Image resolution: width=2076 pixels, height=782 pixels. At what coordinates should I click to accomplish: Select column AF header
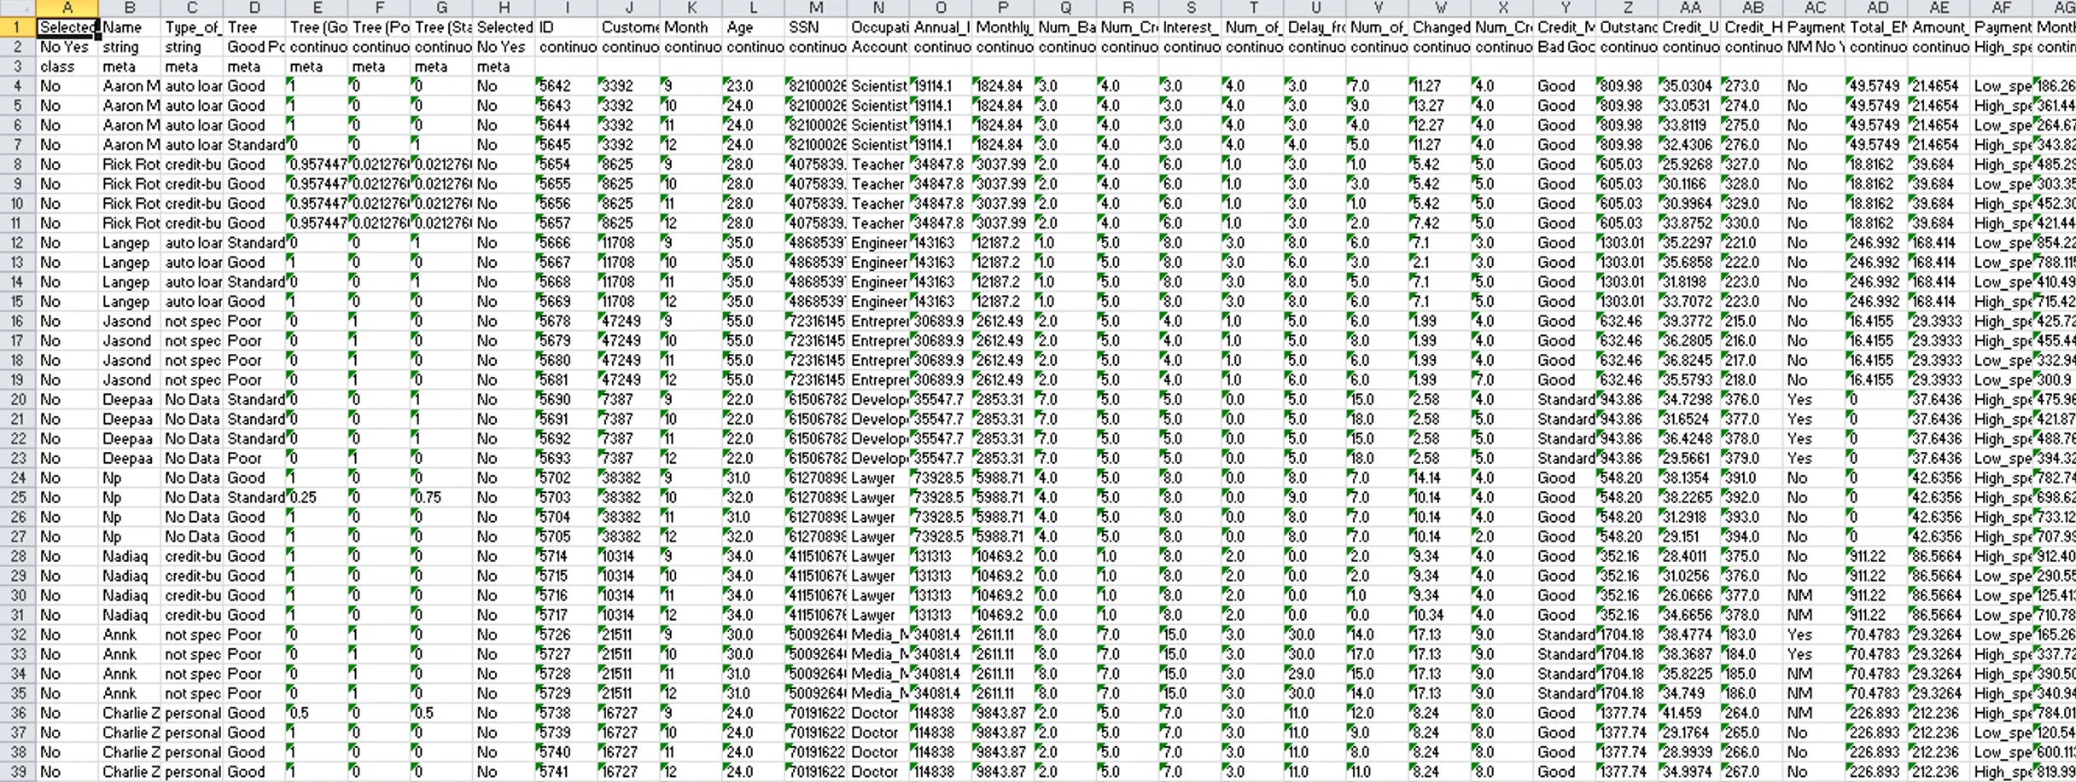(2000, 9)
